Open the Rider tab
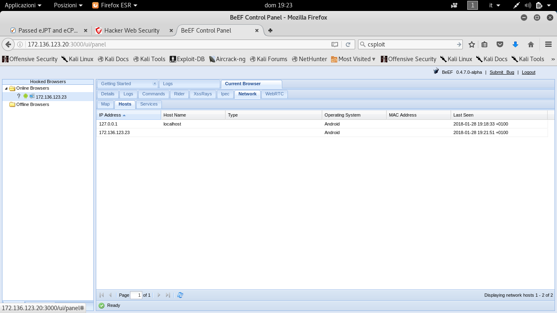This screenshot has height=313, width=557. click(179, 94)
